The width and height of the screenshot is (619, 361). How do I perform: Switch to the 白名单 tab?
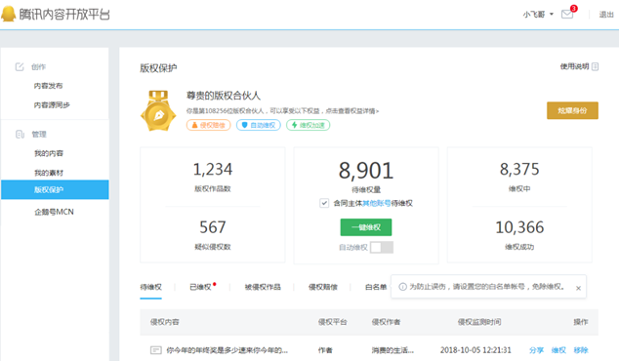376,287
